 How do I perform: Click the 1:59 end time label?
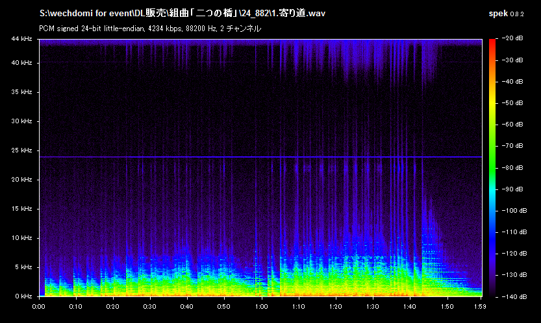click(x=480, y=307)
